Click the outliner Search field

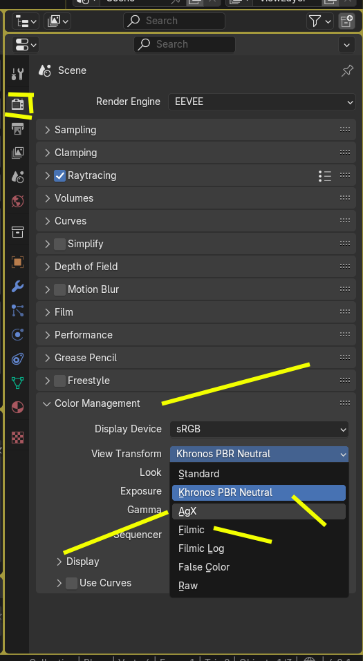pyautogui.click(x=174, y=21)
